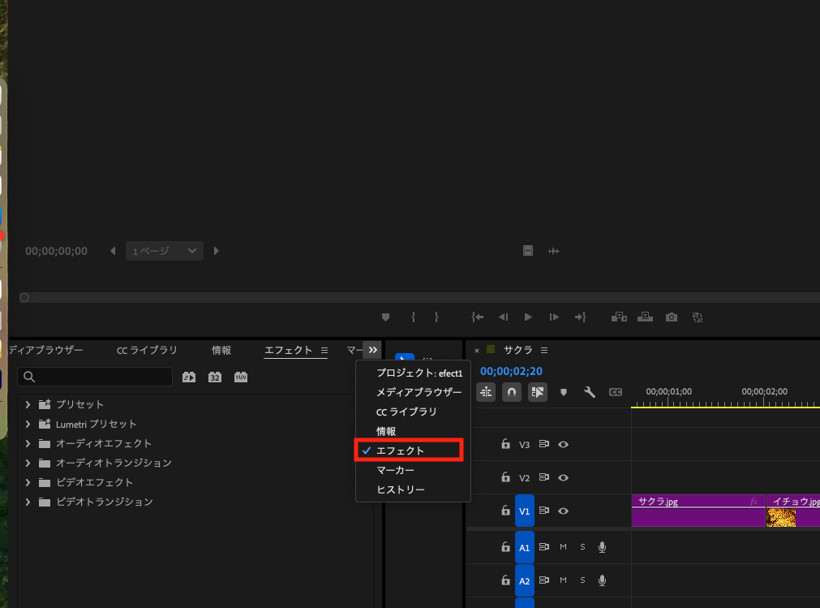Choose ヒストリー from the panel overflow menu
This screenshot has height=608, width=820.
400,489
